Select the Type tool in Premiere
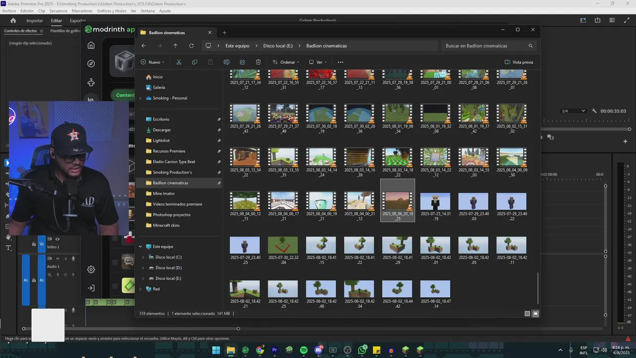 coord(8,248)
